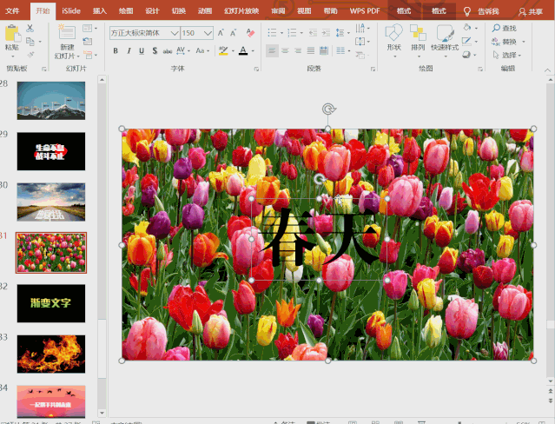Viewport: 555px width, 424px height.
Task: Select slide 29 thumbnail 生命不息
Action: coord(51,151)
